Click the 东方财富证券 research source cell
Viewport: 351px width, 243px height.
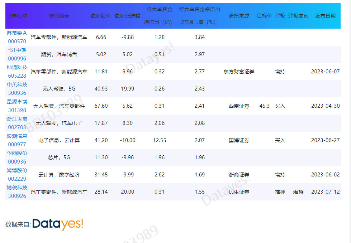pyautogui.click(x=239, y=72)
